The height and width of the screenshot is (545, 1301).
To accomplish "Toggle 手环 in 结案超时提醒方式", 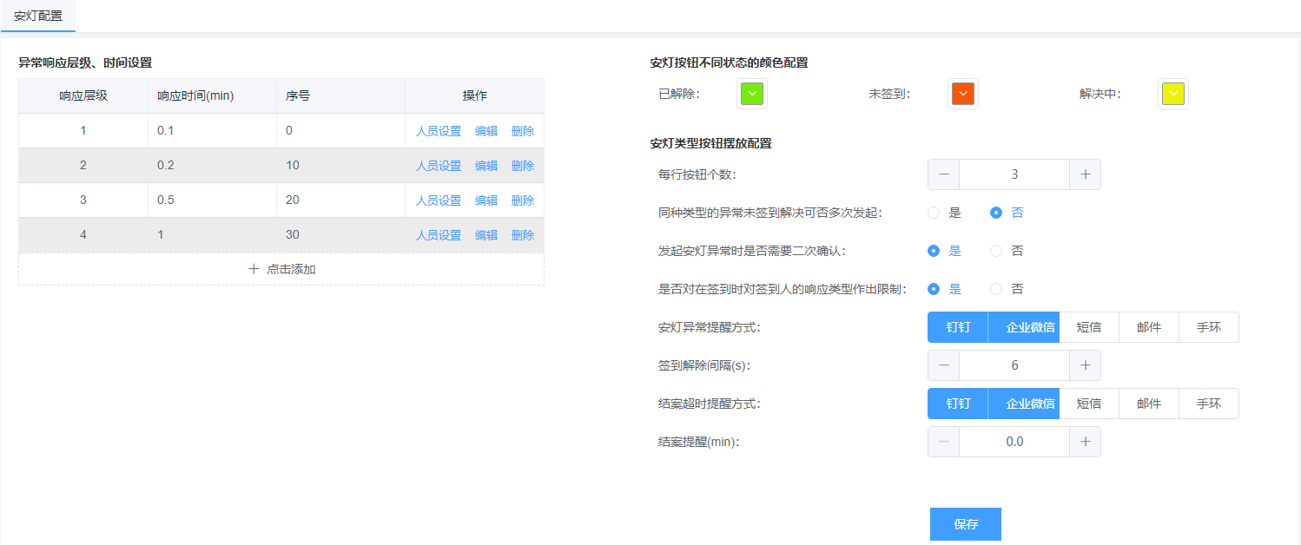I will click(1209, 404).
